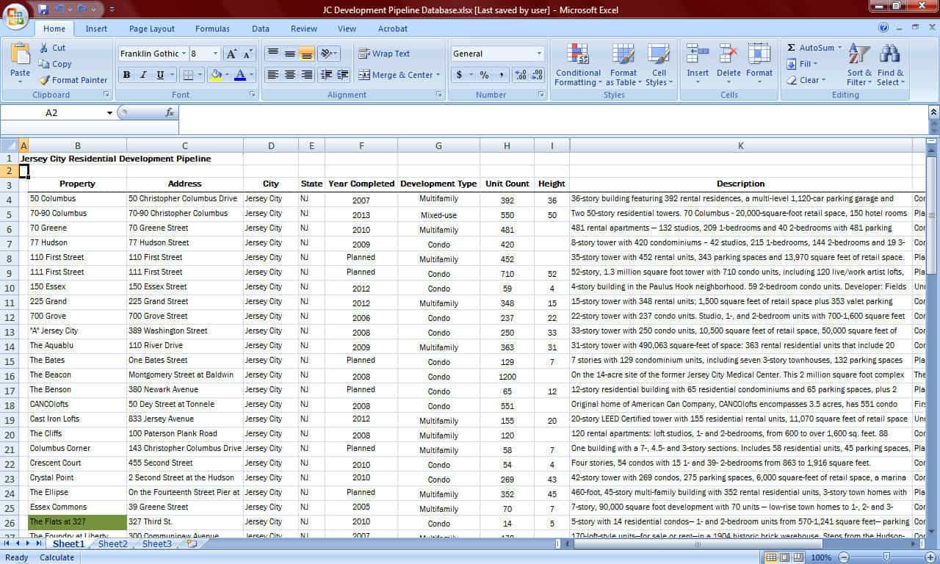Expand the Franklin Gothic font name dropdown
940x564 pixels.
coord(184,54)
